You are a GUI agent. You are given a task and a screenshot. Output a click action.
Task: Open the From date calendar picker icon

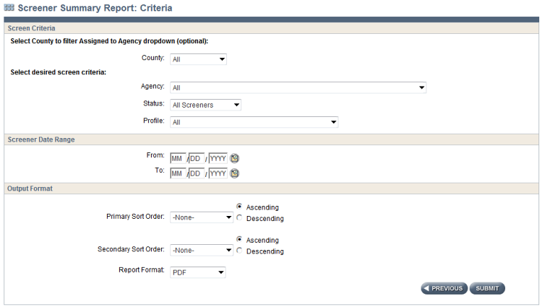point(235,158)
